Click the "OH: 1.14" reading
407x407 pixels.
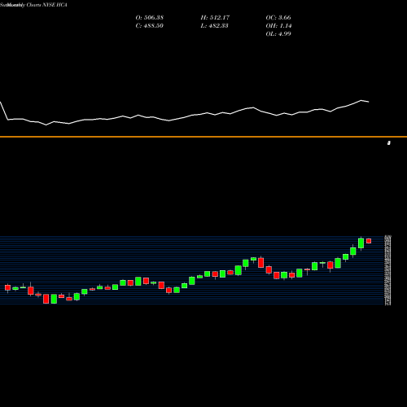[x=278, y=25]
